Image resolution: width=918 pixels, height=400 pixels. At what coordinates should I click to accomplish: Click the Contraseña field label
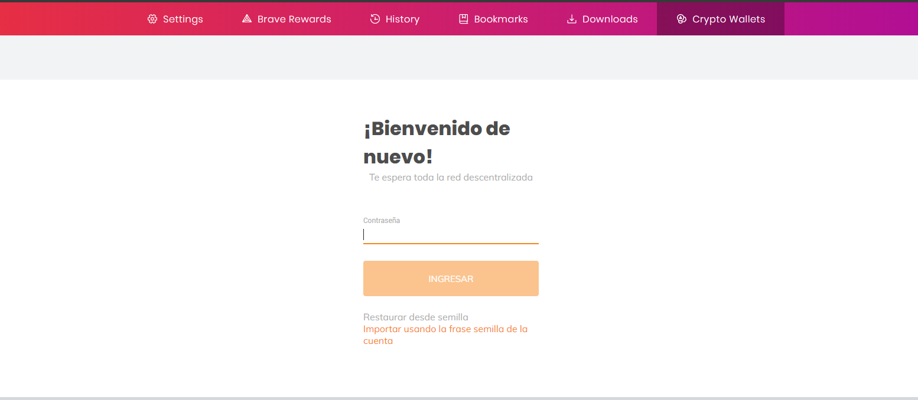382,221
